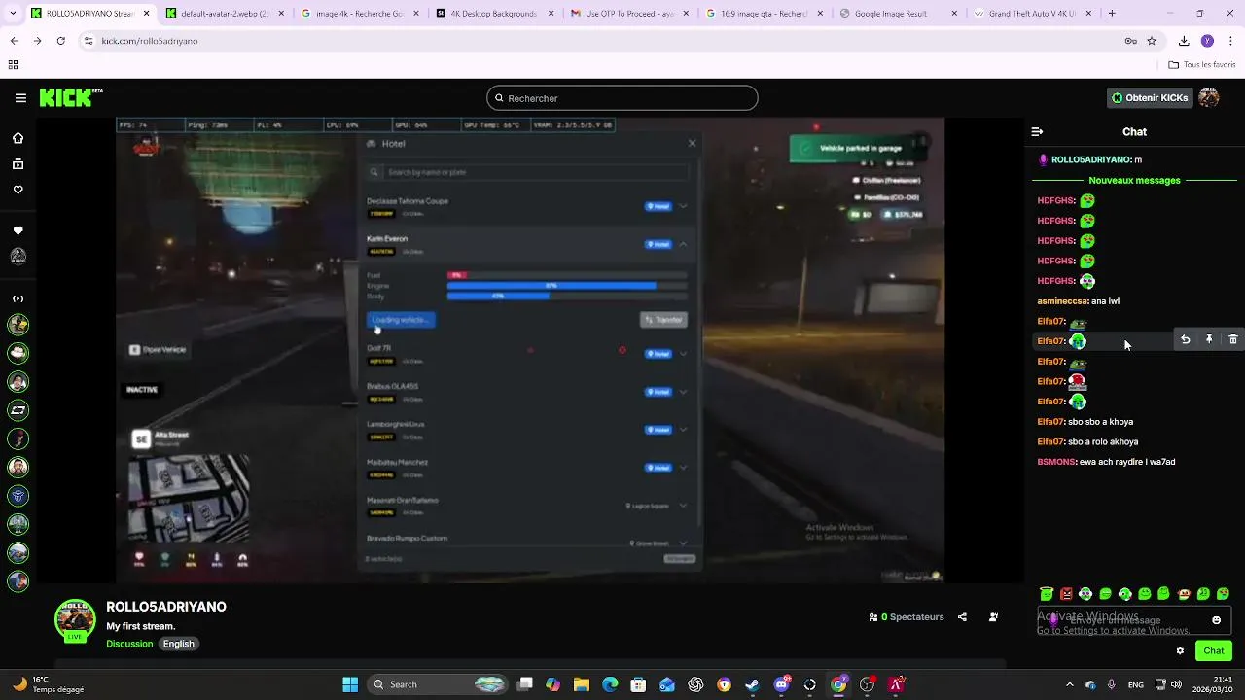Click the Loading vehicle button
Screen dimensions: 1245x700
click(401, 320)
